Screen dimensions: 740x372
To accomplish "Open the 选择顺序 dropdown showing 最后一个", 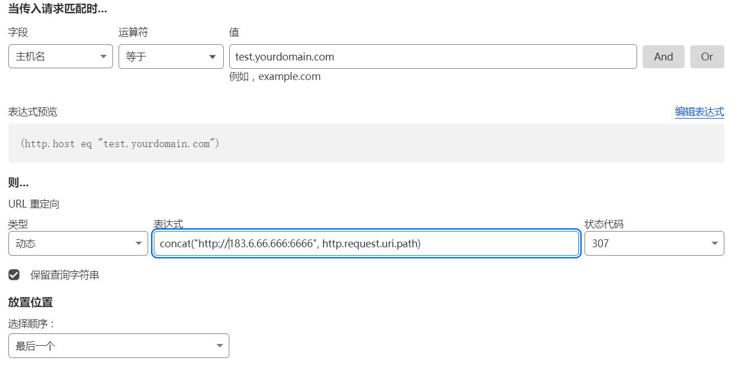I will click(112, 346).
